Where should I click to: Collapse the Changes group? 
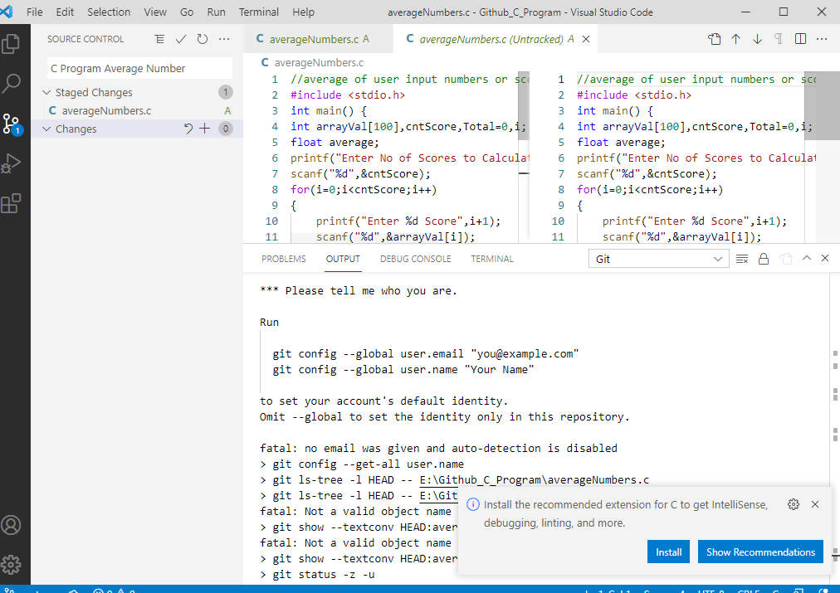(x=46, y=129)
